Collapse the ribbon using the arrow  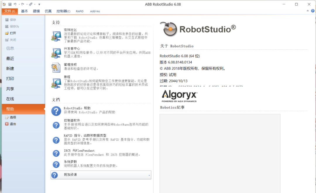click(x=308, y=11)
